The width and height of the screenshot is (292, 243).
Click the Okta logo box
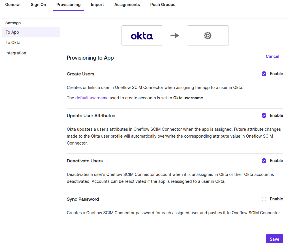(142, 35)
